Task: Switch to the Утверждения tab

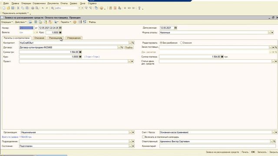Action: (x=74, y=38)
